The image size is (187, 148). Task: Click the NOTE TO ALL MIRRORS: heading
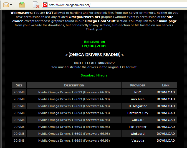click(94, 63)
